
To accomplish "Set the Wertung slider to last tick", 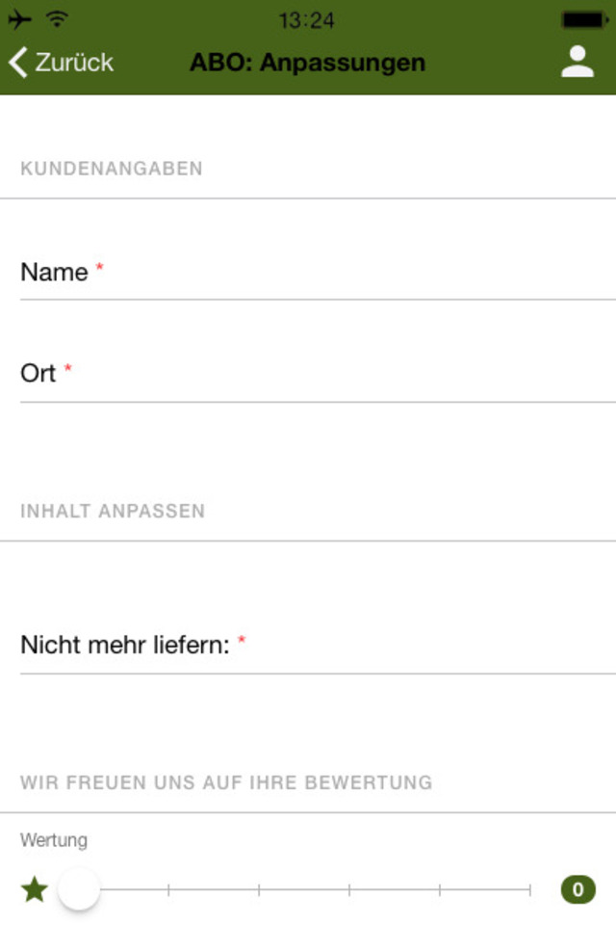I will 530,889.
